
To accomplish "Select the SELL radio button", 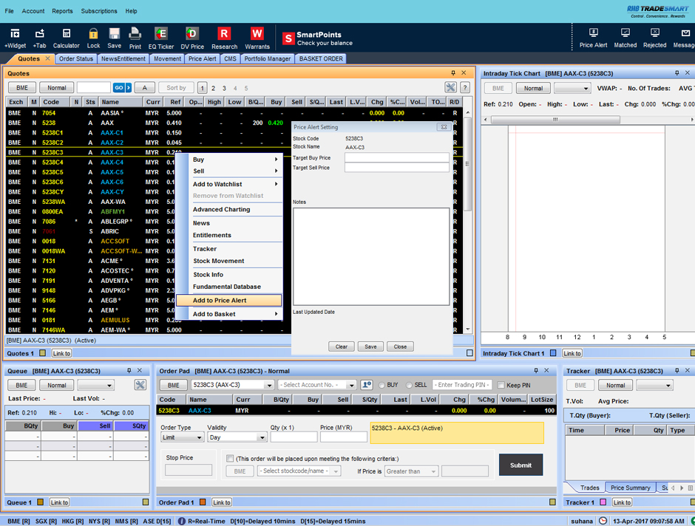I will 409,385.
